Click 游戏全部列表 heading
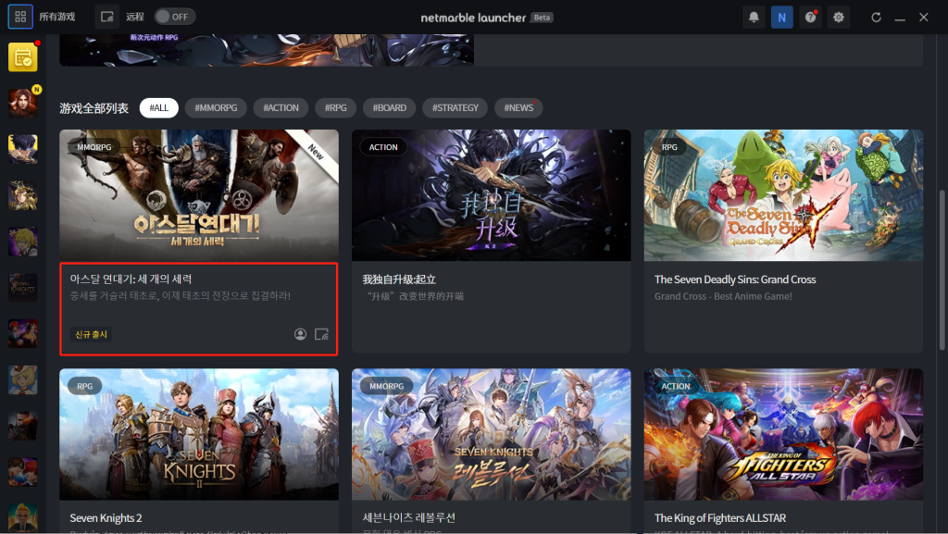Viewport: 948px width, 534px height. click(x=94, y=108)
